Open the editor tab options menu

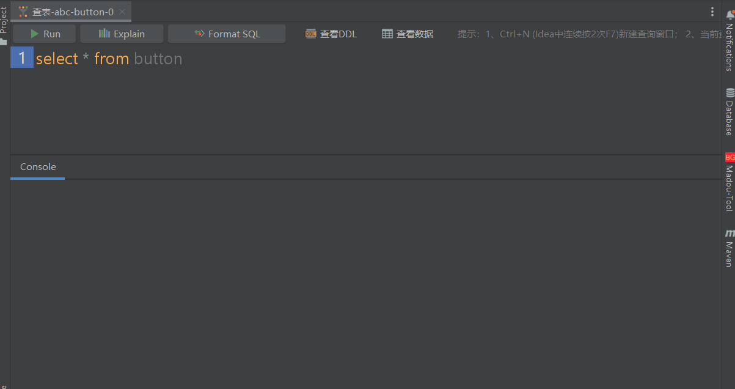click(712, 12)
